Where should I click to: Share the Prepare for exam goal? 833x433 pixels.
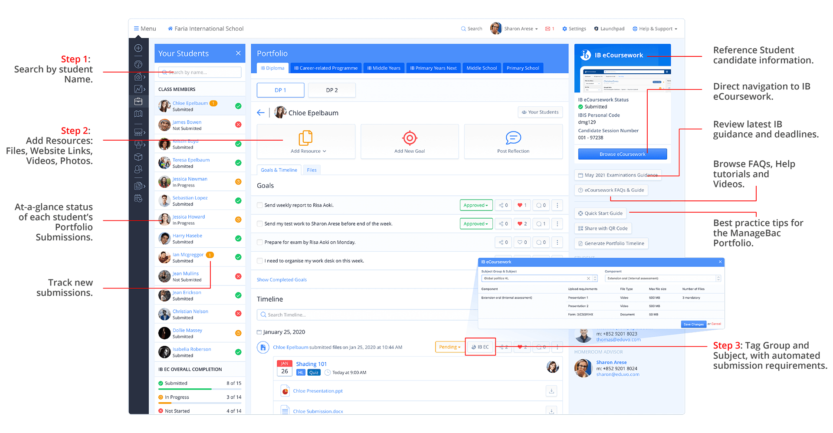(x=503, y=243)
